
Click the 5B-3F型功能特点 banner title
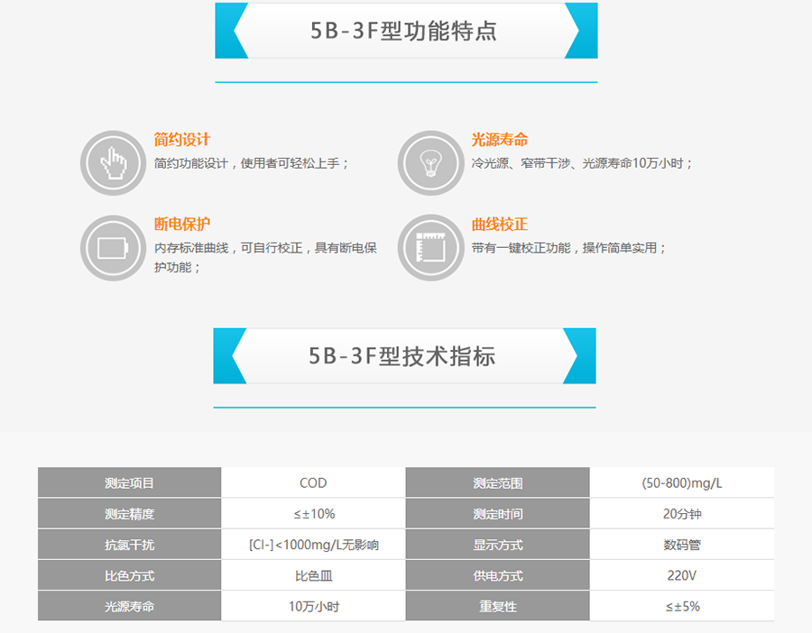(x=403, y=31)
